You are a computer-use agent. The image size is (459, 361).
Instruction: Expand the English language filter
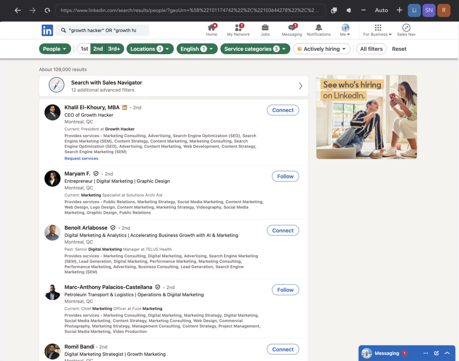pos(197,49)
